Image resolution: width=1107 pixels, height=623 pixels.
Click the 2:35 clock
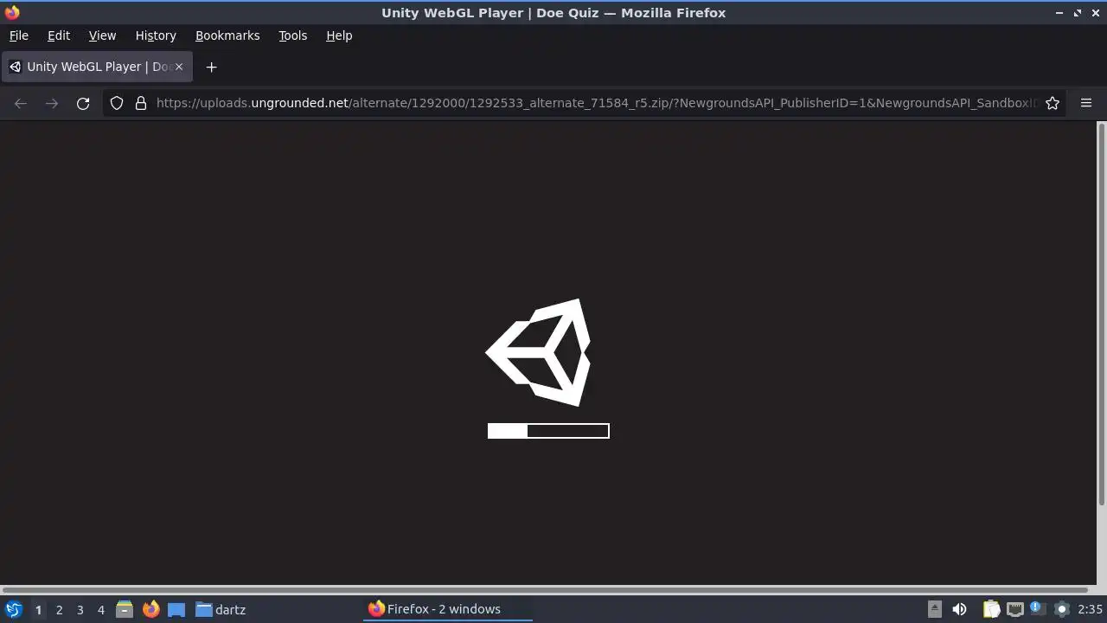[1090, 609]
